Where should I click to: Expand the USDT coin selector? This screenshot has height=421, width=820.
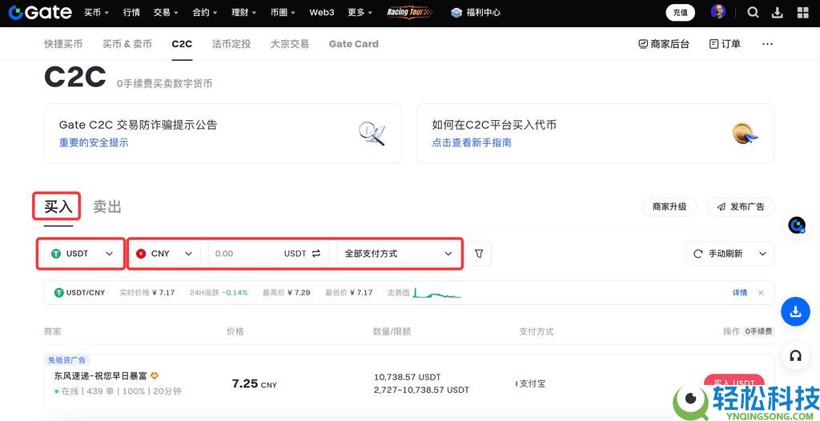point(82,254)
